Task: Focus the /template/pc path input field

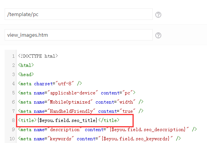Action: [x=79, y=14]
